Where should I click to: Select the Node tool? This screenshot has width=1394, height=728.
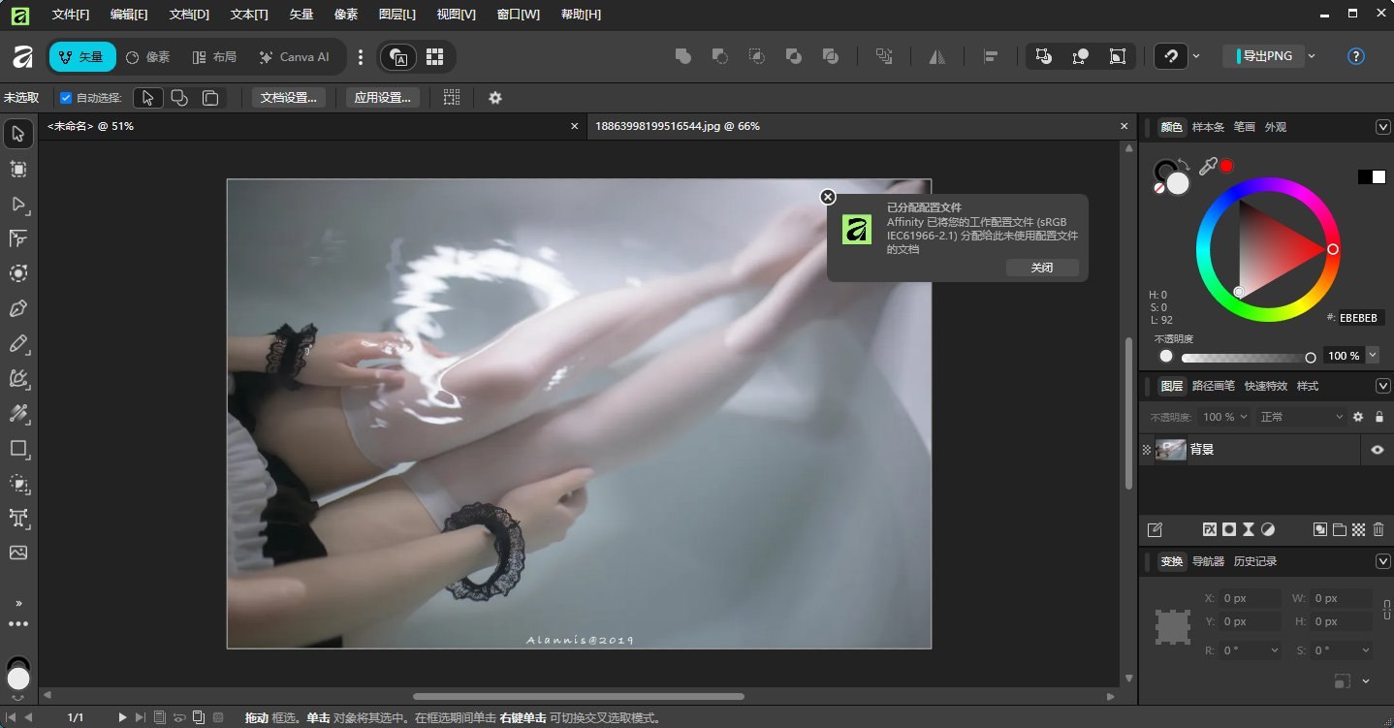(18, 204)
